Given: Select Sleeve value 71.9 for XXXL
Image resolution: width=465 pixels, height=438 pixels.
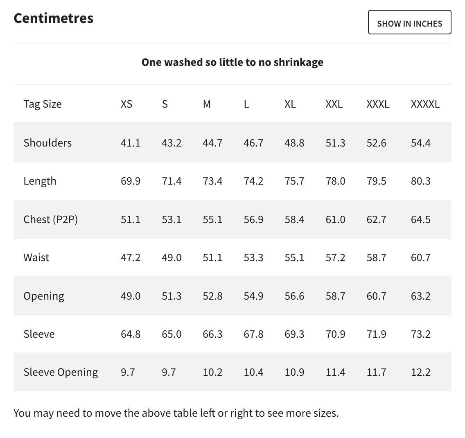Looking at the screenshot, I should tap(376, 334).
